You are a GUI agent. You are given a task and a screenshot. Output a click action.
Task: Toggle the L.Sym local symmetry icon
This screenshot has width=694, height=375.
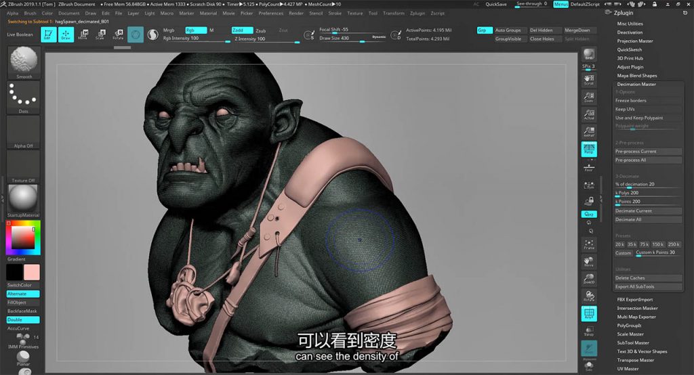(589, 185)
